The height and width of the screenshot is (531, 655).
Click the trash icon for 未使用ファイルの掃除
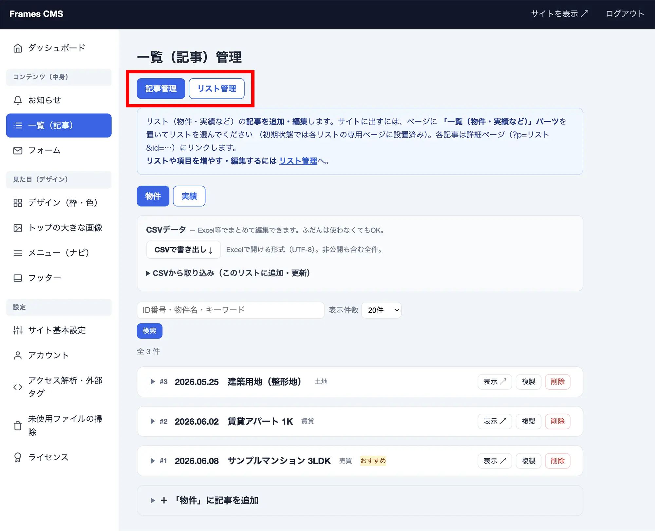point(18,426)
